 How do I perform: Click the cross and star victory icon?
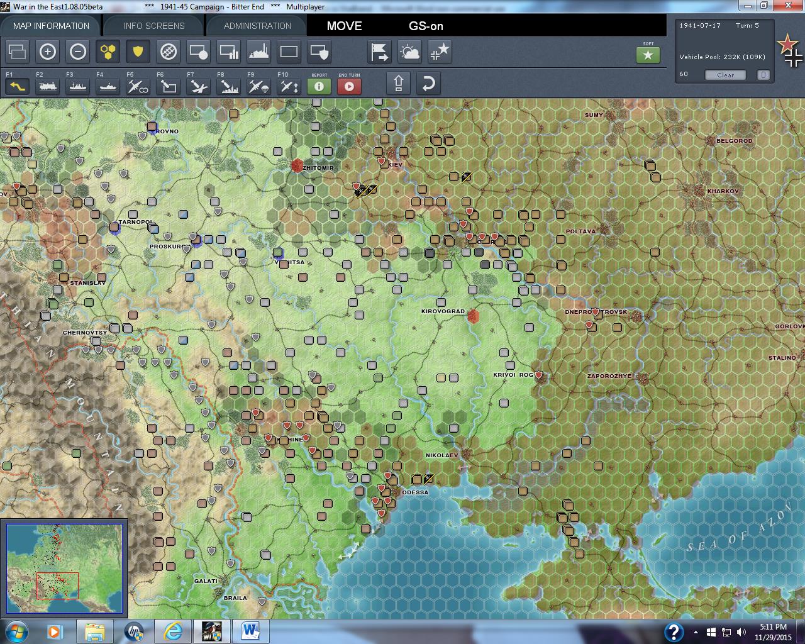click(x=440, y=52)
